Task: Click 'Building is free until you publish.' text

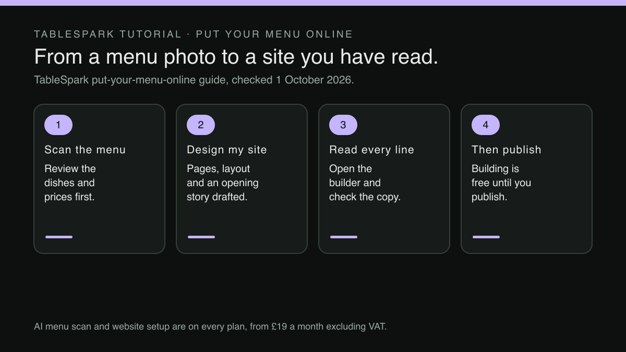Action: click(x=501, y=183)
